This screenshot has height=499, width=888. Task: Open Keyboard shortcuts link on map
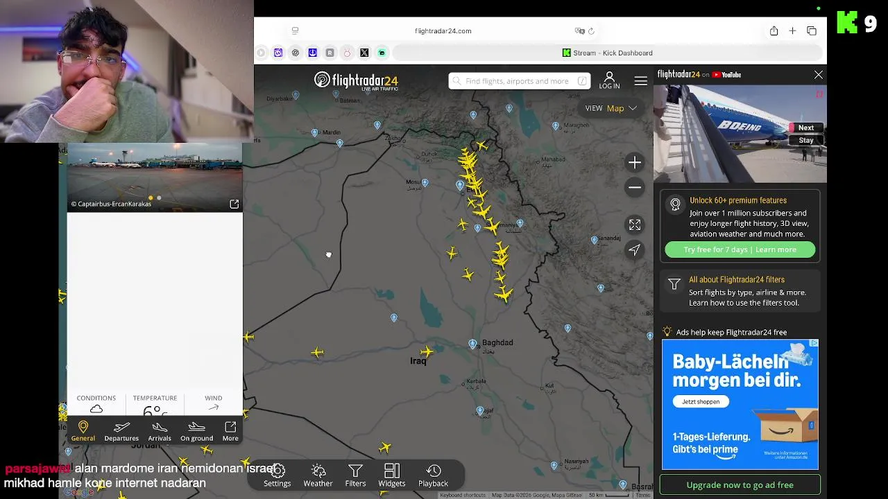coord(463,495)
